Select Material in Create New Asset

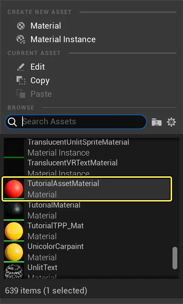(45, 26)
